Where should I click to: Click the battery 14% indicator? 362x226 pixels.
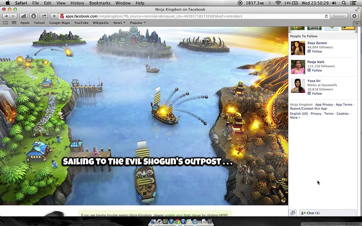[291, 3]
